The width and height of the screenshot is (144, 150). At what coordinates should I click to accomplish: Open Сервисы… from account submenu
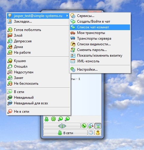(100, 16)
